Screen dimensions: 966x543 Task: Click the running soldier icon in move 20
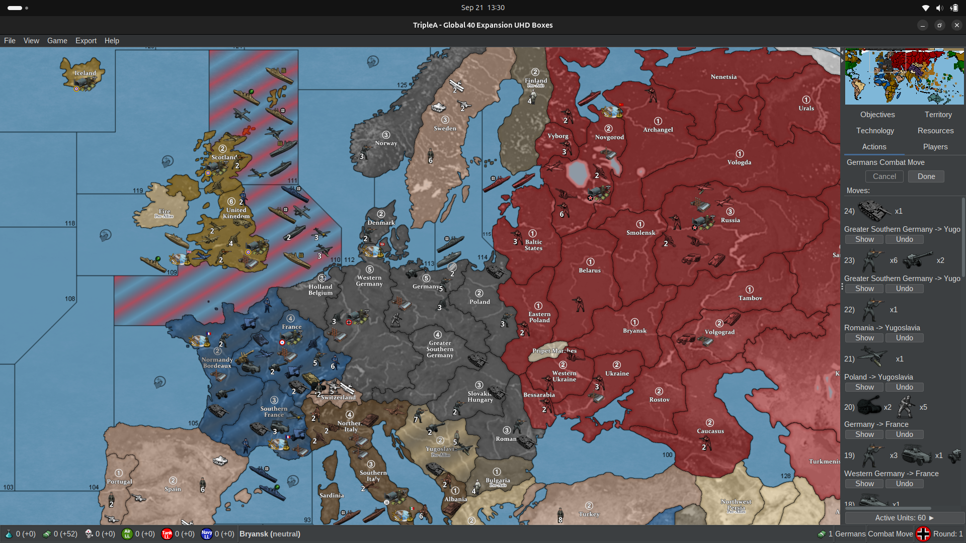(906, 407)
